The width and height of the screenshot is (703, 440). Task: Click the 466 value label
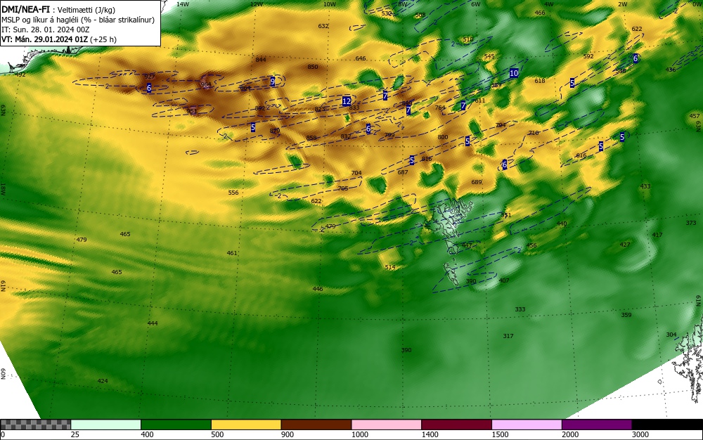[x=540, y=13]
